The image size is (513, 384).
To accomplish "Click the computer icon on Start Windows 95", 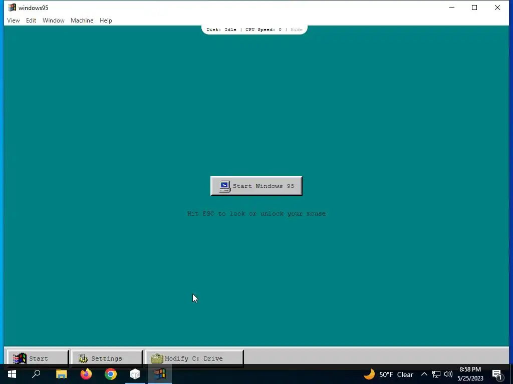I will 225,186.
